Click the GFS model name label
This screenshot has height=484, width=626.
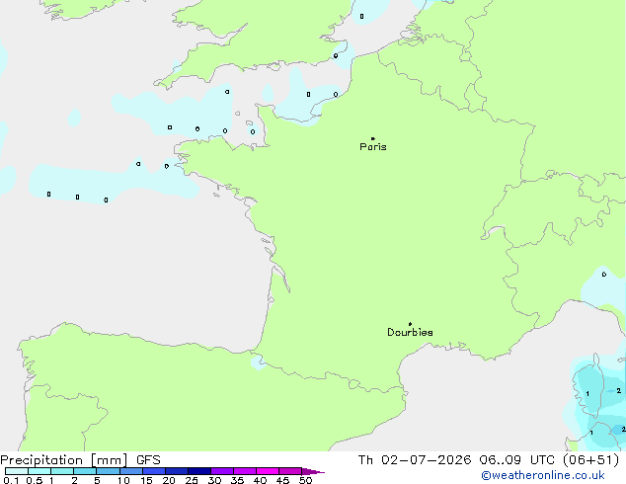point(148,460)
